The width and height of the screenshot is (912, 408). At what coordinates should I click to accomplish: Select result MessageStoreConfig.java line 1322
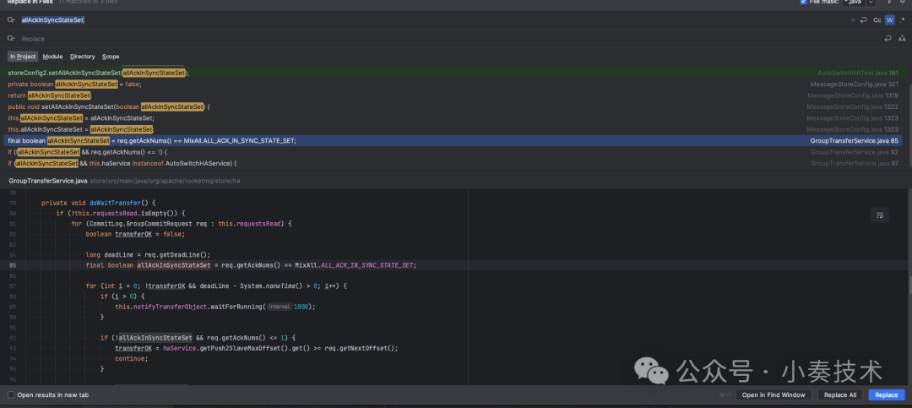pyautogui.click(x=453, y=107)
